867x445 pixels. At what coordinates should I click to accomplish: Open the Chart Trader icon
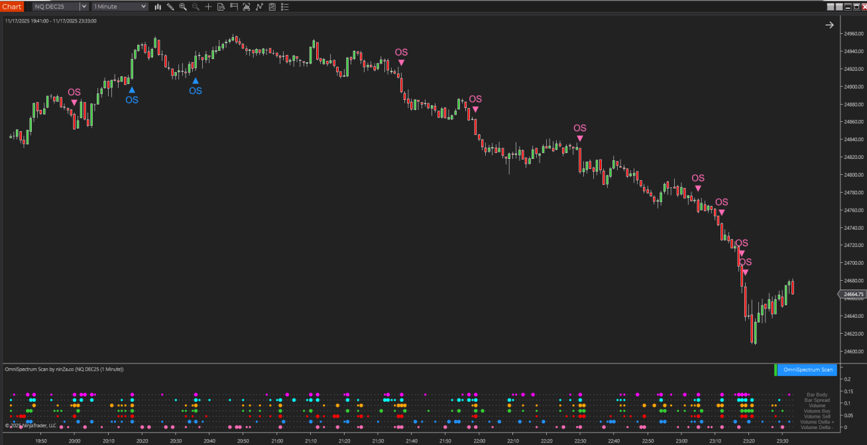(233, 7)
